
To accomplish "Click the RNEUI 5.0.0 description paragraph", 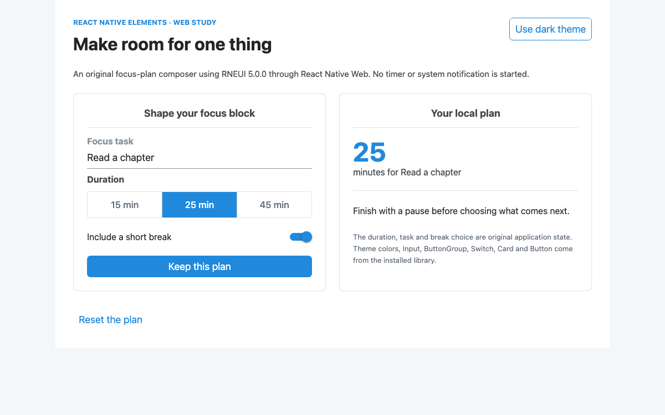I will click(301, 74).
